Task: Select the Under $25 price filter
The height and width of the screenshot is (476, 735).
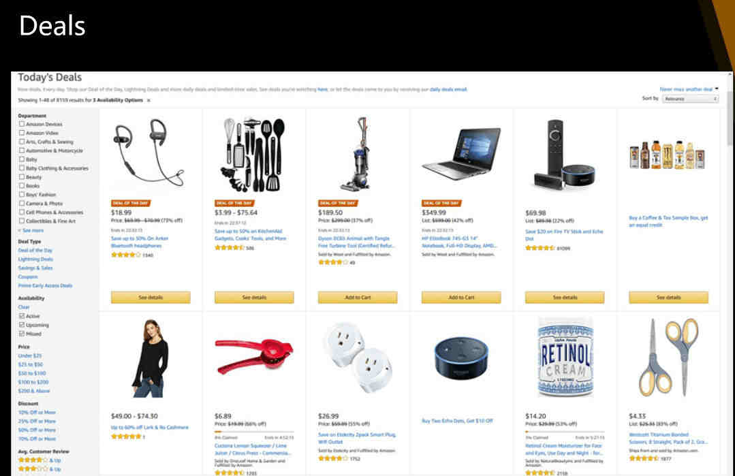Action: [x=30, y=355]
